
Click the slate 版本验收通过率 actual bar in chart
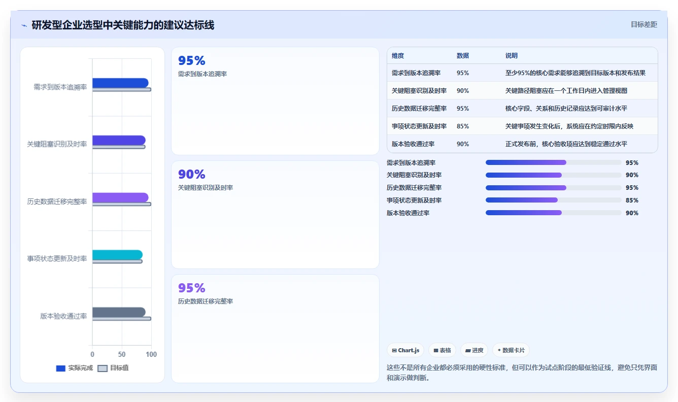[x=119, y=312]
